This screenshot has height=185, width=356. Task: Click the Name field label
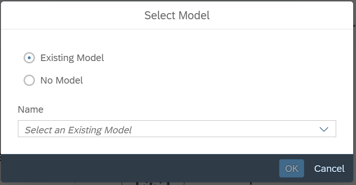(x=31, y=109)
